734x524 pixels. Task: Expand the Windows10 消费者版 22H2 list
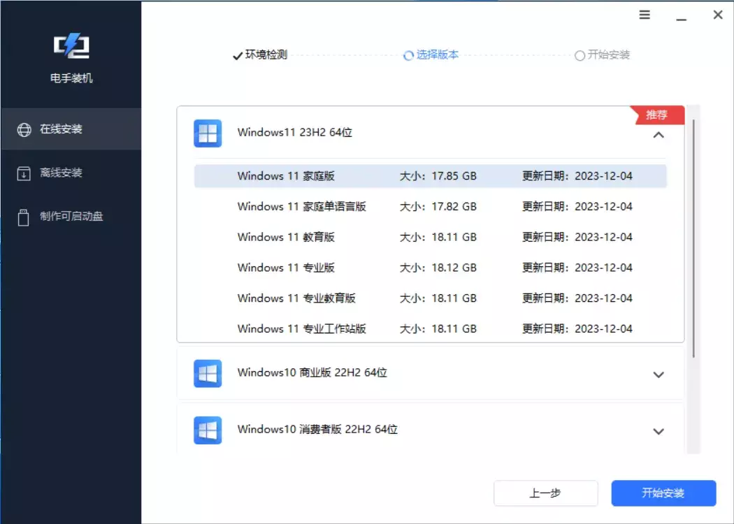click(x=658, y=431)
